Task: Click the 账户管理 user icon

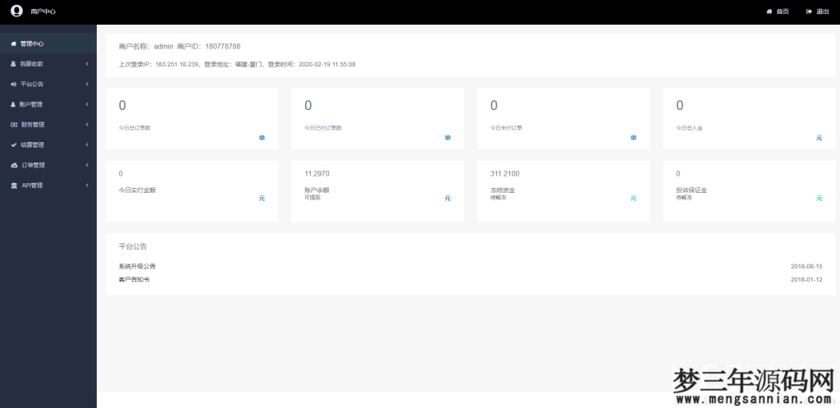Action: (13, 104)
